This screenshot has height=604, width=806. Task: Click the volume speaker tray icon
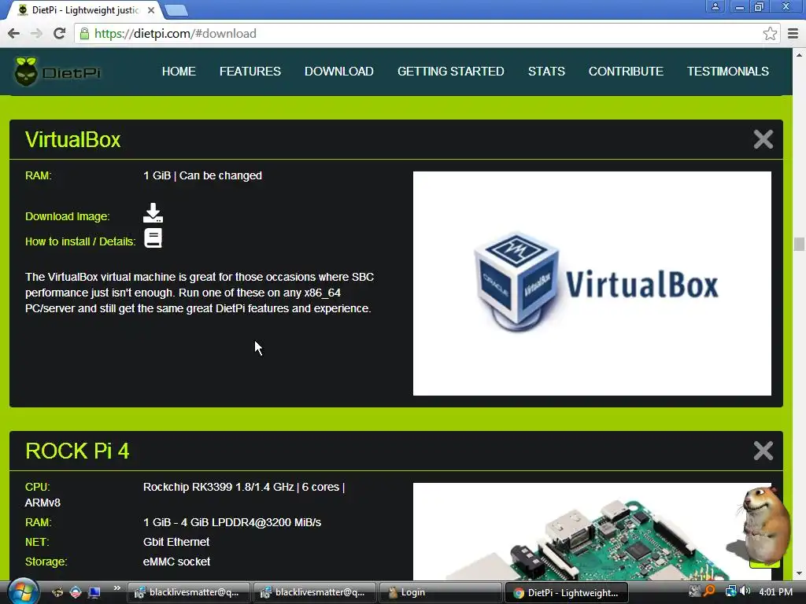pyautogui.click(x=745, y=591)
